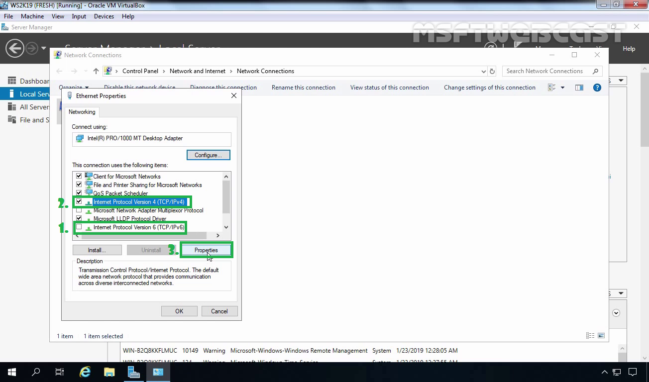The height and width of the screenshot is (382, 649).
Task: Select Internet Protocol Version 4 (TCP/IPv4) item
Action: coord(139,202)
